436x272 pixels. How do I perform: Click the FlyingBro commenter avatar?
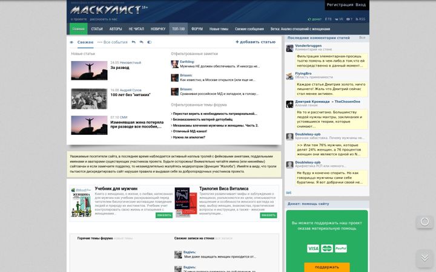pos(289,76)
